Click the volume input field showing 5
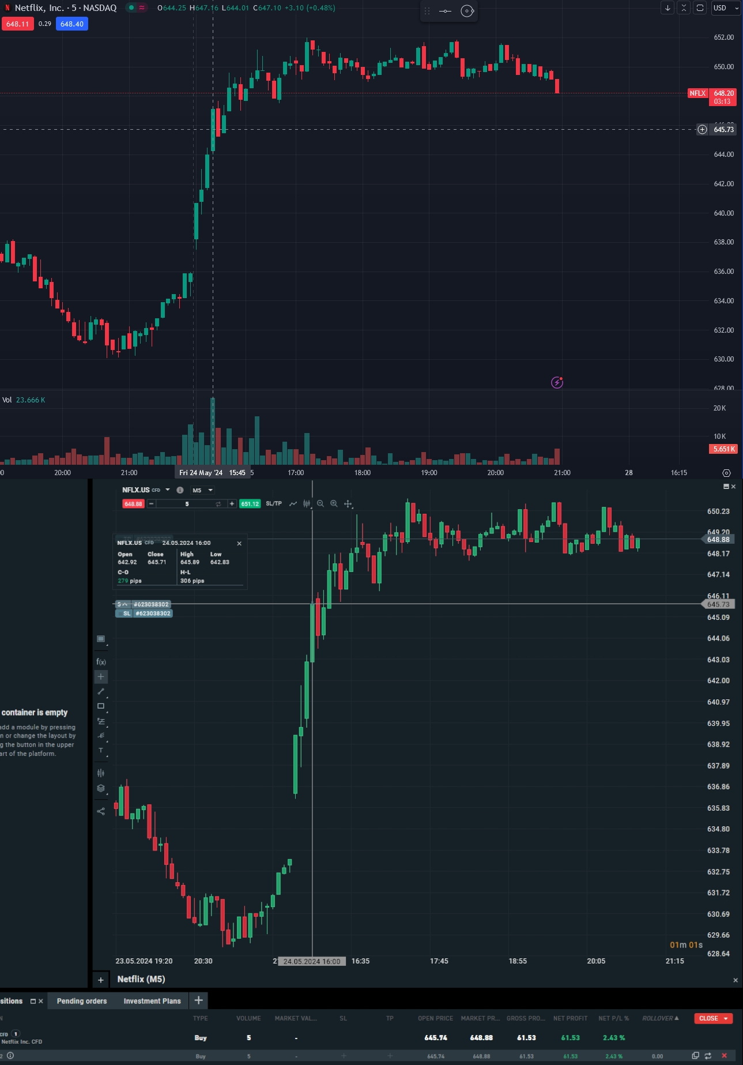This screenshot has height=1065, width=743. (187, 504)
